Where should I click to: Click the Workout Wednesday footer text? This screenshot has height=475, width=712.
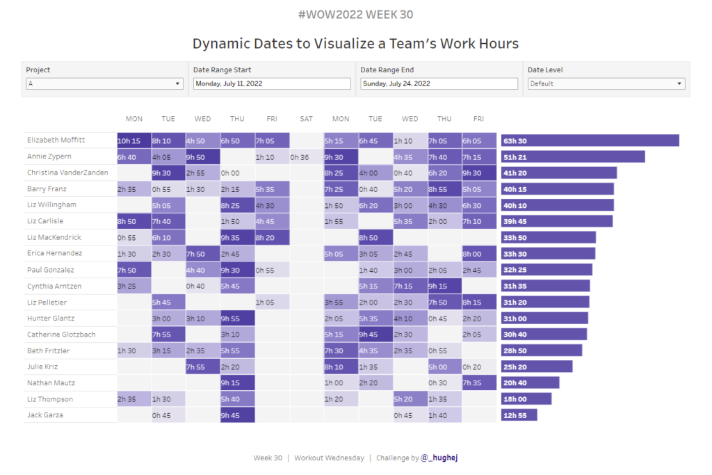(329, 458)
